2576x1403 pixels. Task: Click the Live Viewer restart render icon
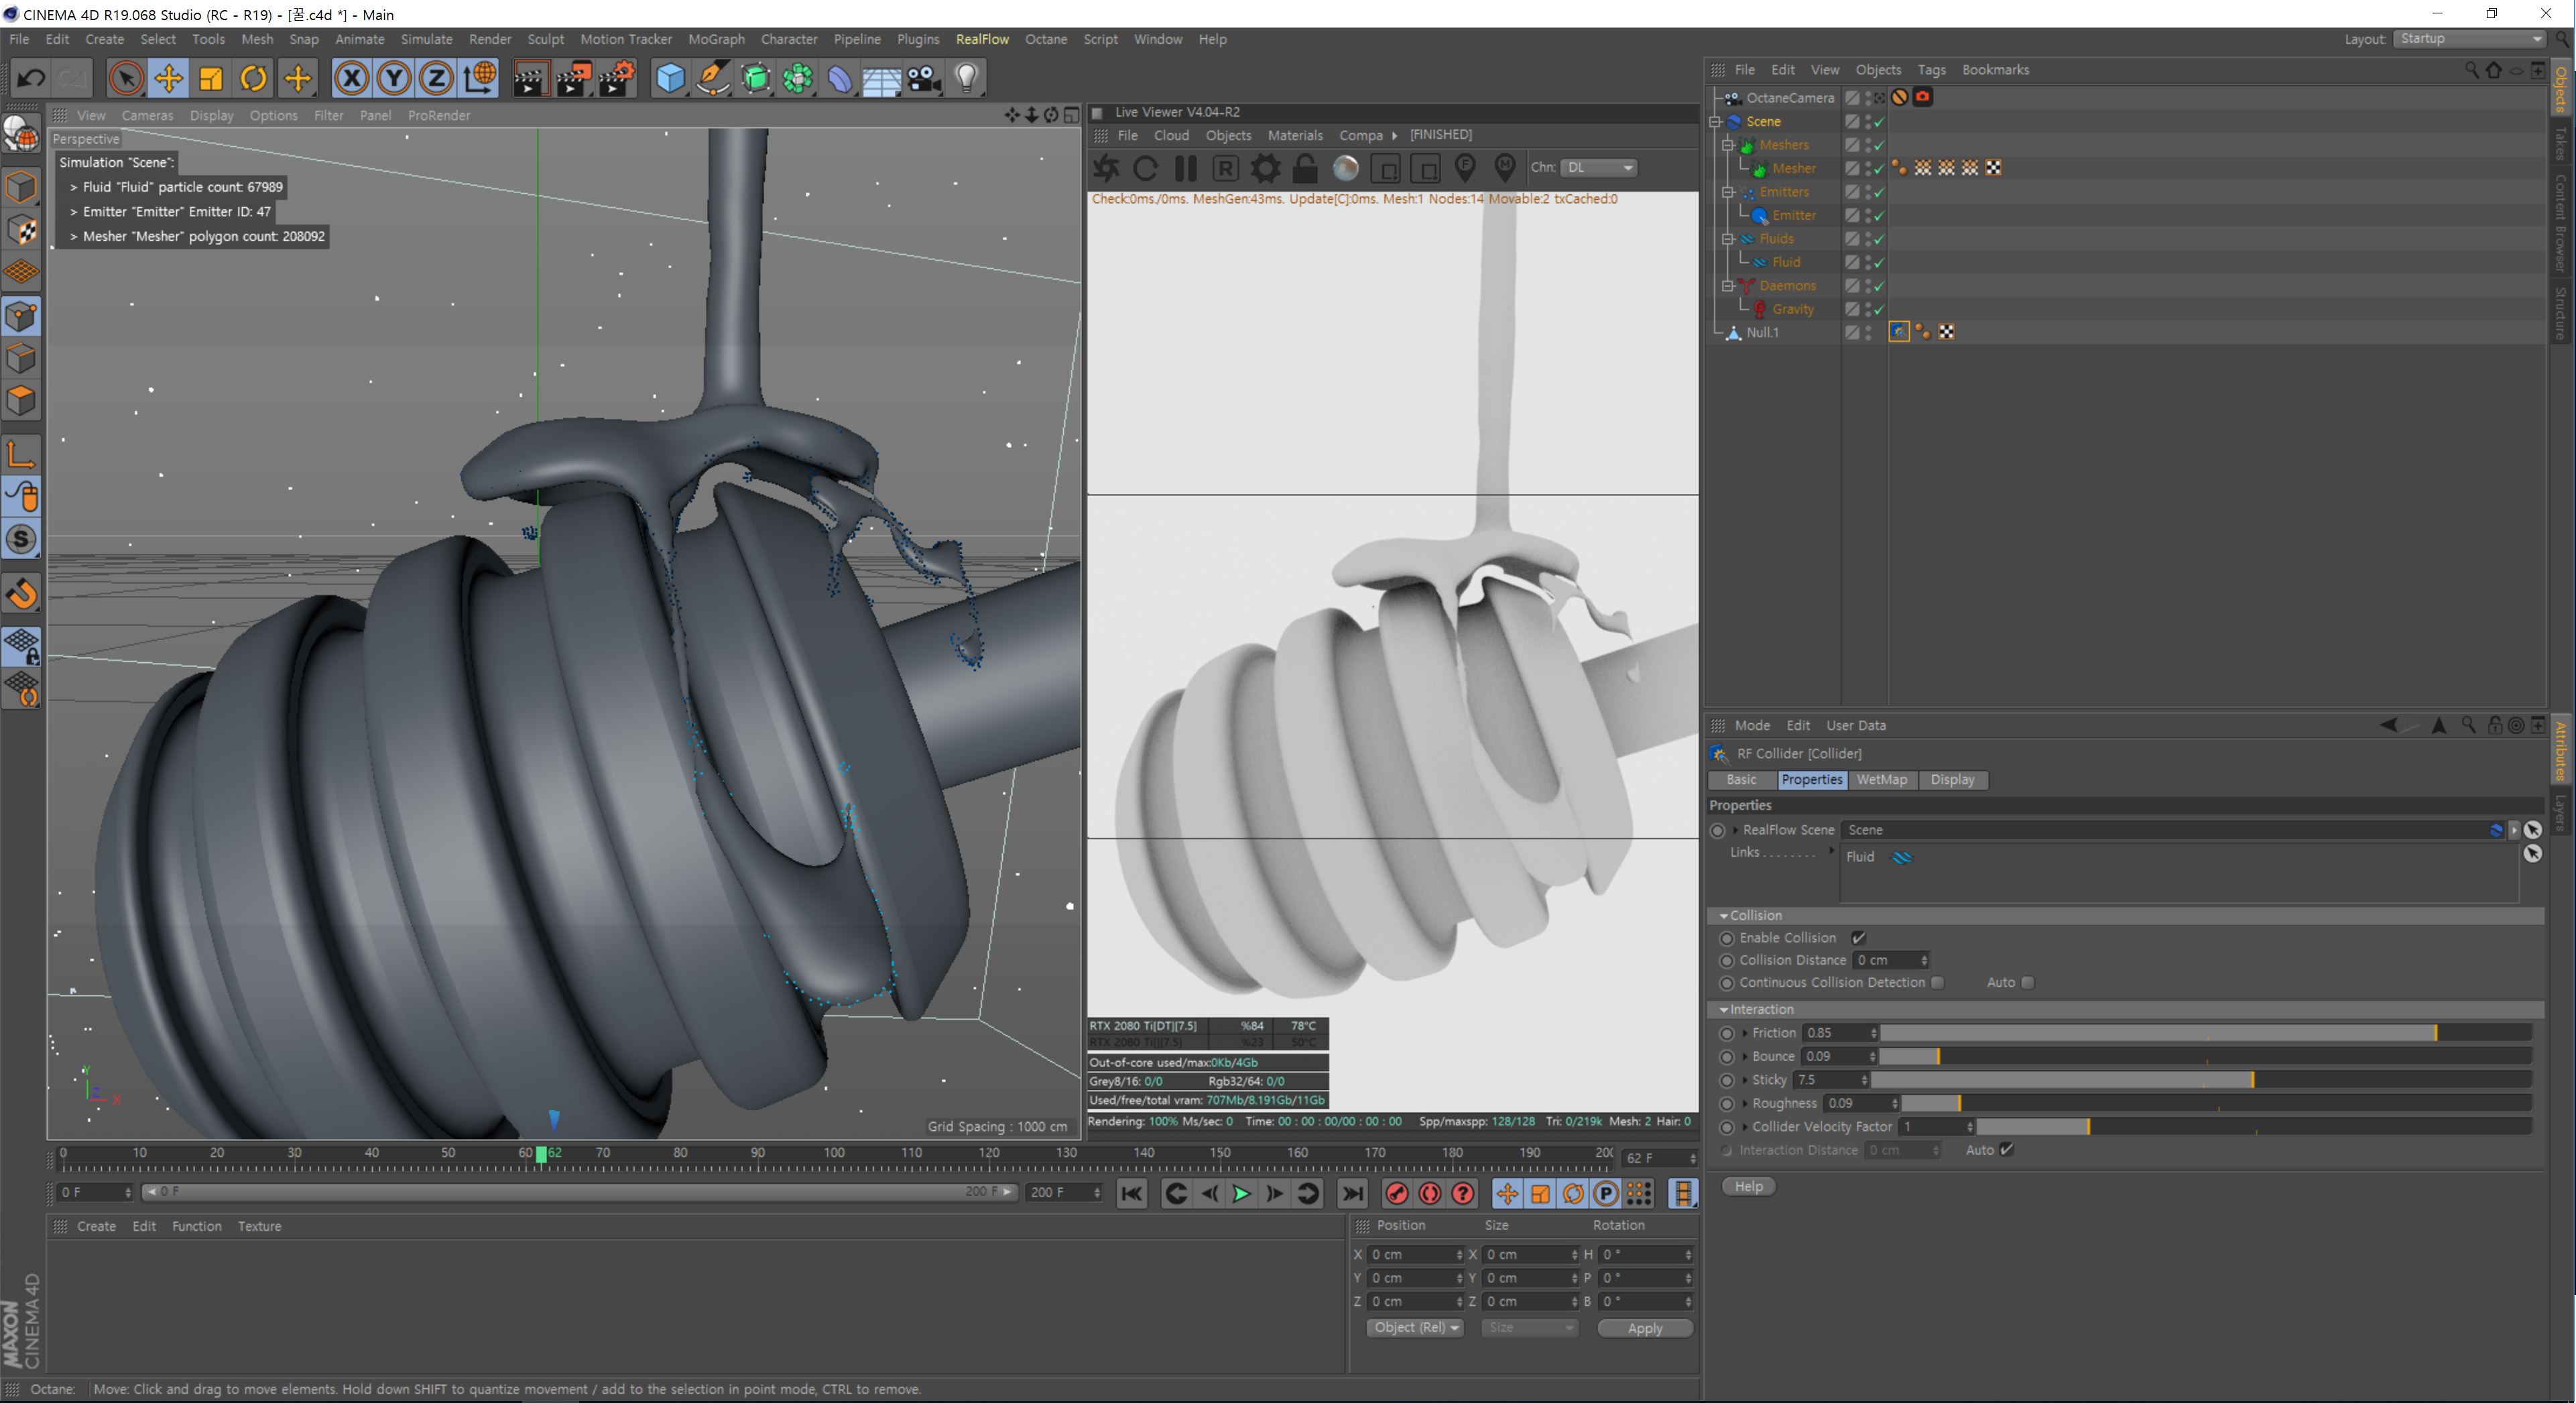(x=1146, y=168)
